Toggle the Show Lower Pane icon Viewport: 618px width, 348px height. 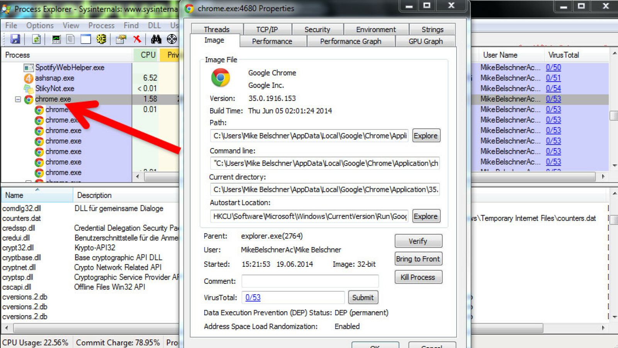coord(85,39)
